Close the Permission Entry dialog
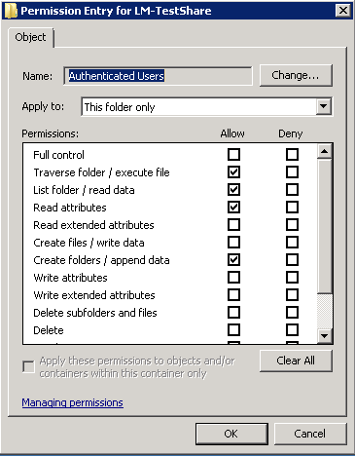The image size is (355, 456). (342, 11)
